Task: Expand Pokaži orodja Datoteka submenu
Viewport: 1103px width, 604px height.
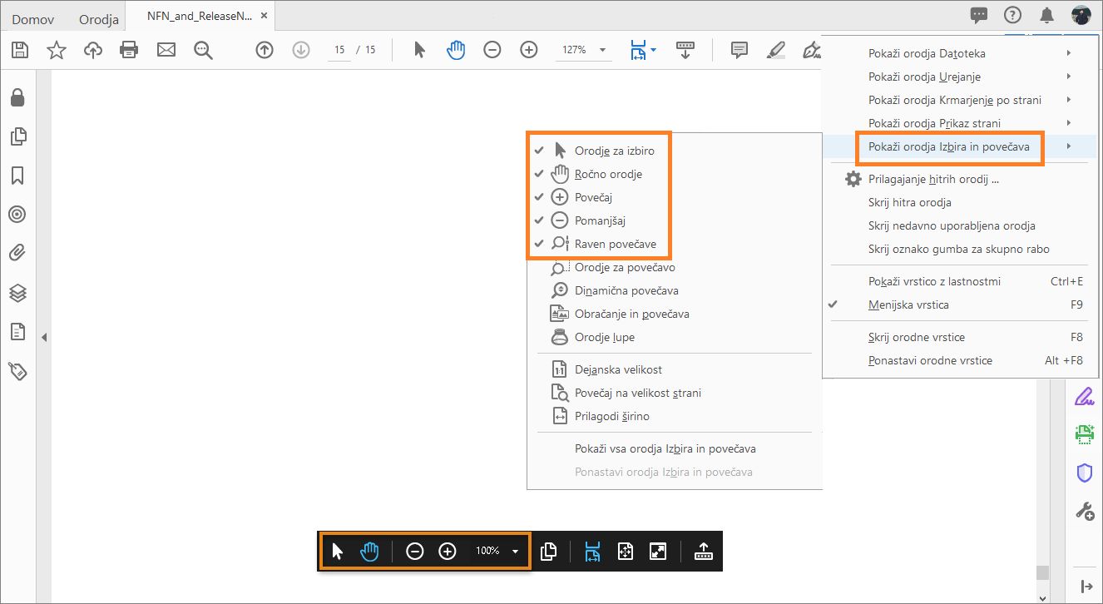Action: pos(960,53)
